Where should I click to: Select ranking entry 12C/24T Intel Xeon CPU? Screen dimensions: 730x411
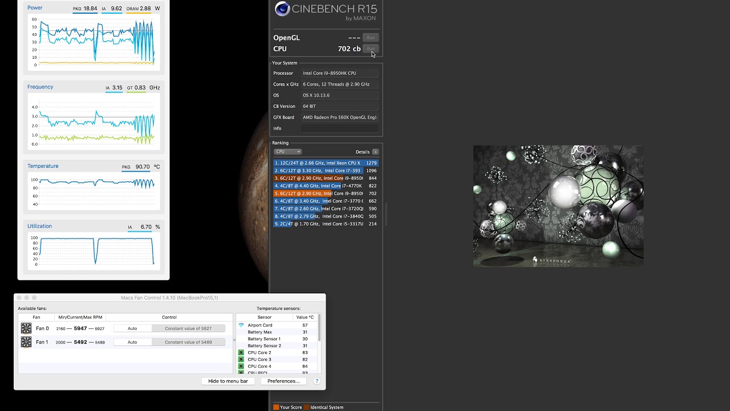(x=326, y=163)
